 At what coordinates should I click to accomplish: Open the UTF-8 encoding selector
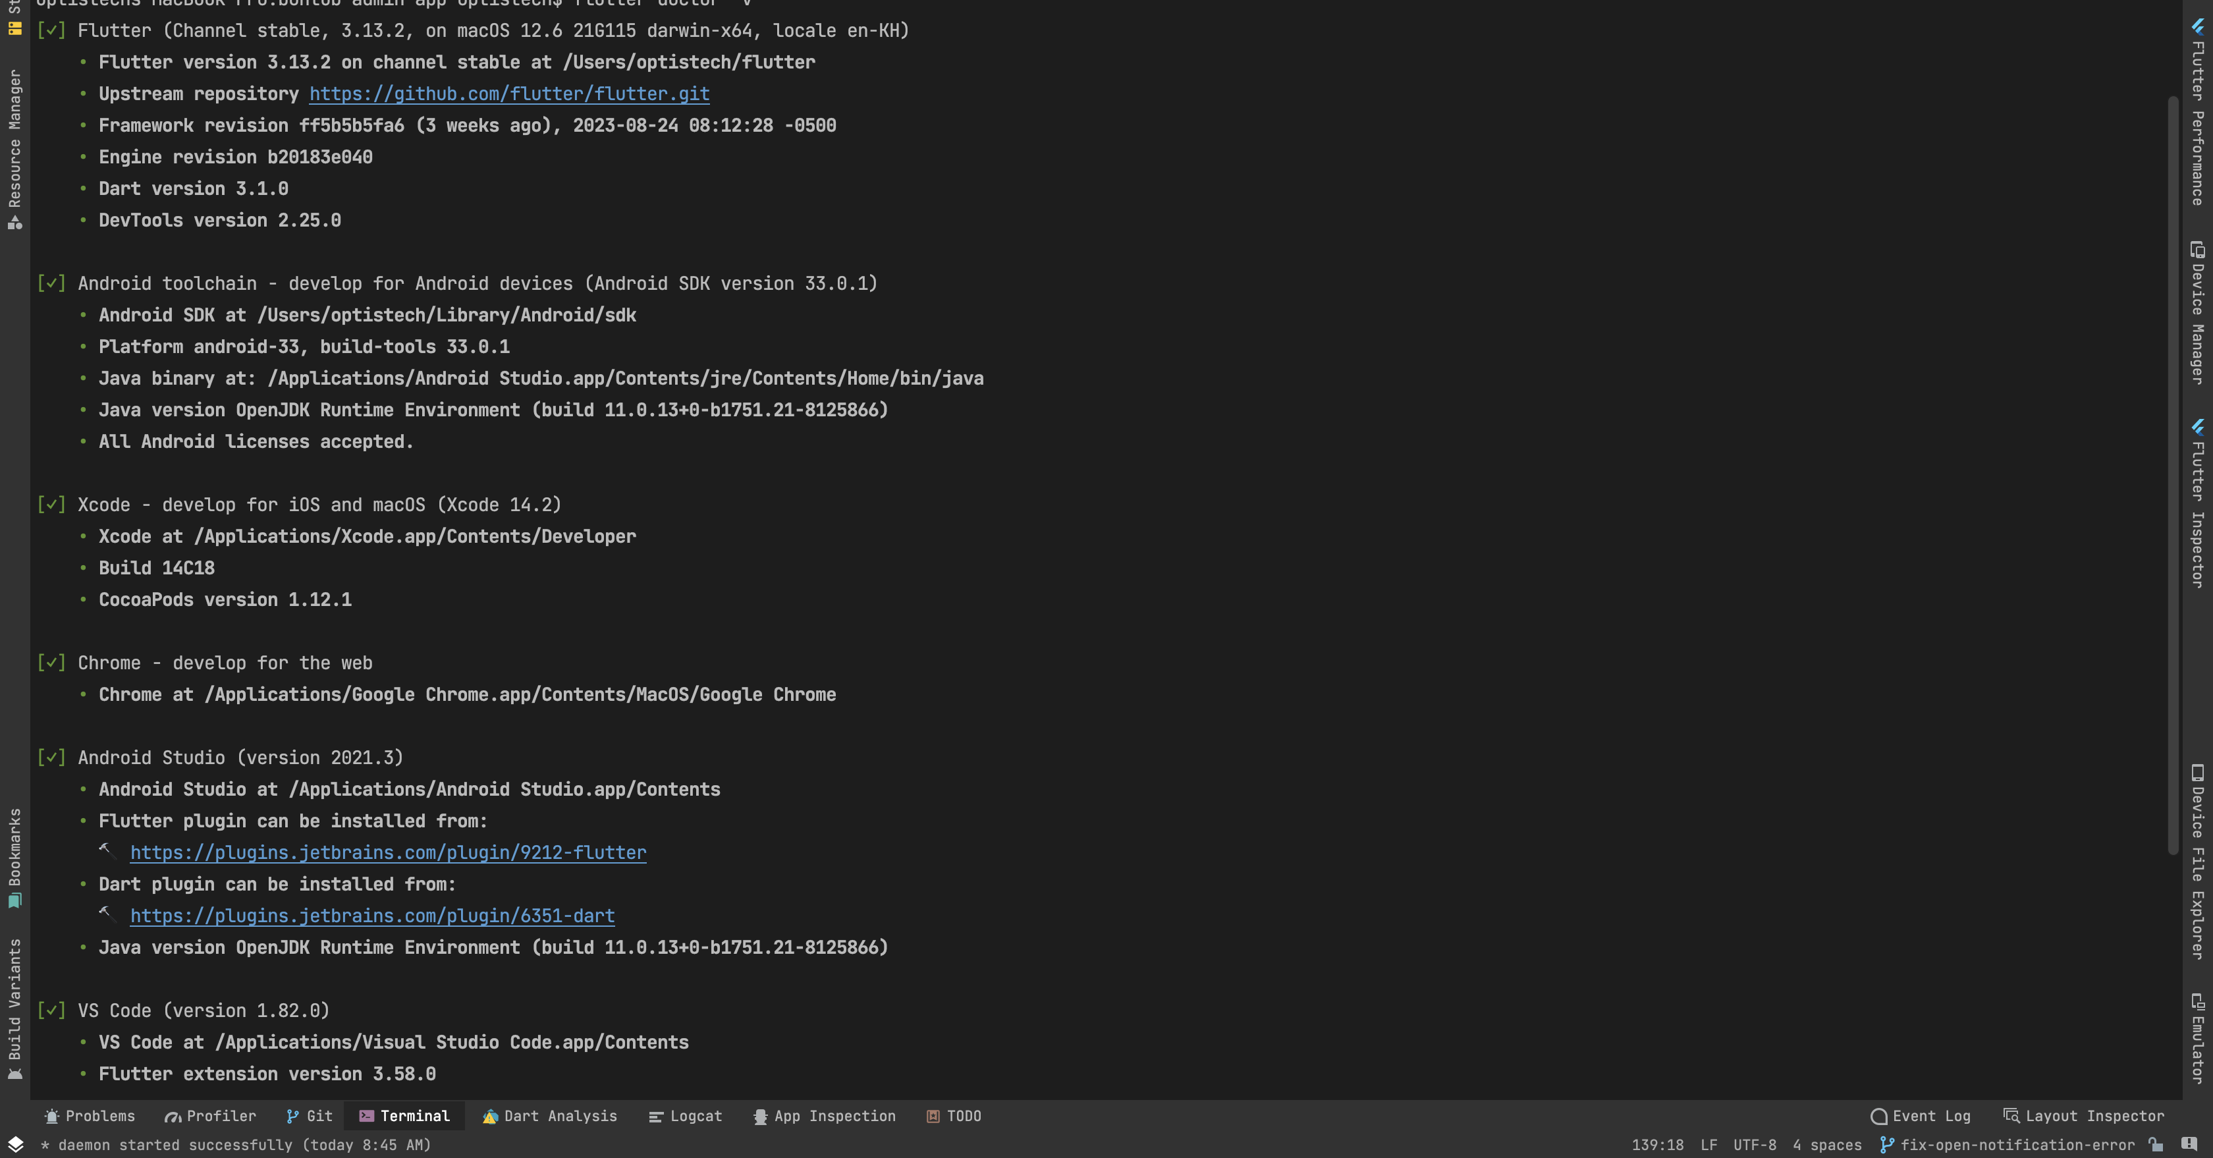point(1755,1145)
